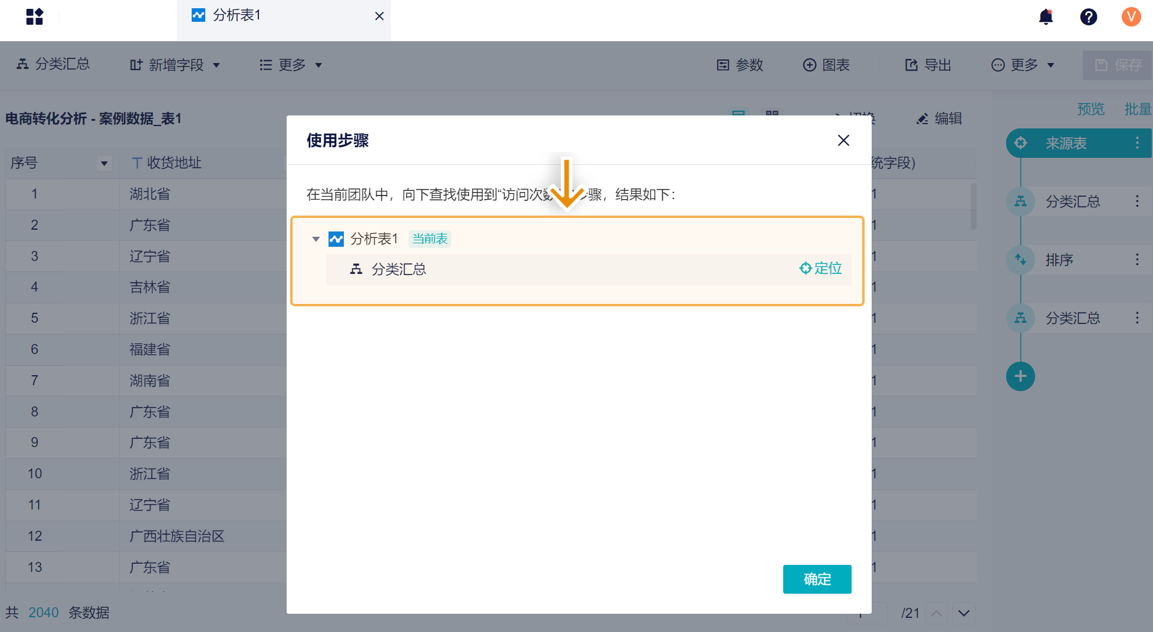1153x632 pixels.
Task: Click the 当前表 tag
Action: click(430, 239)
